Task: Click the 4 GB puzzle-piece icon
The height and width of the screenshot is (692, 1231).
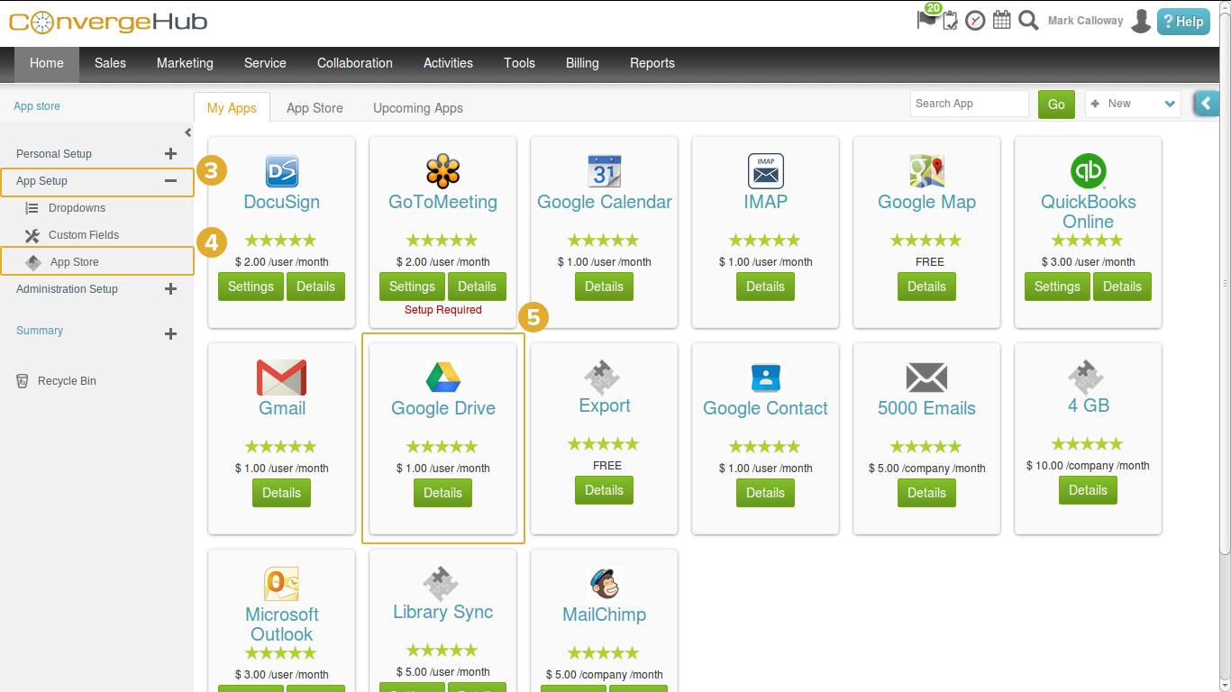Action: point(1086,376)
